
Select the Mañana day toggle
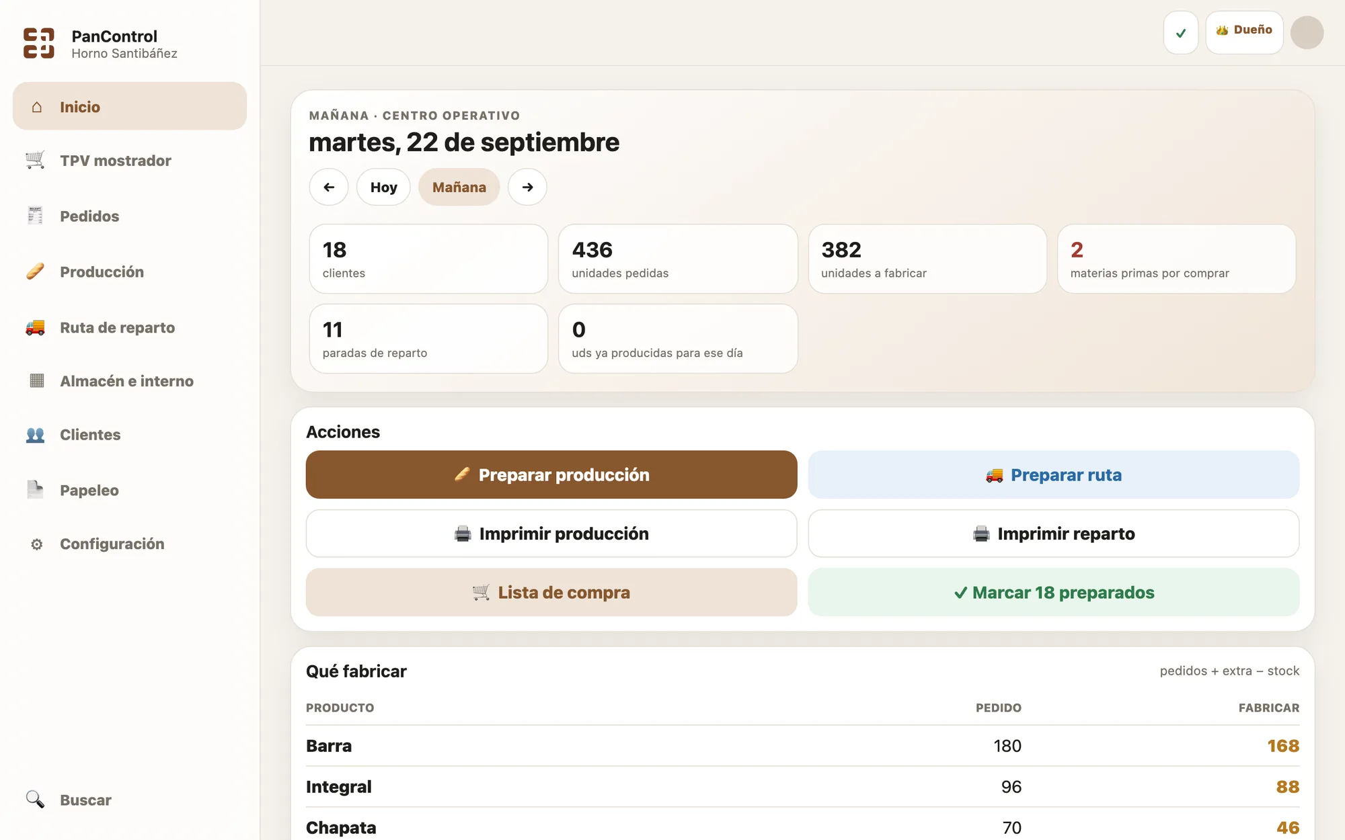pyautogui.click(x=459, y=187)
